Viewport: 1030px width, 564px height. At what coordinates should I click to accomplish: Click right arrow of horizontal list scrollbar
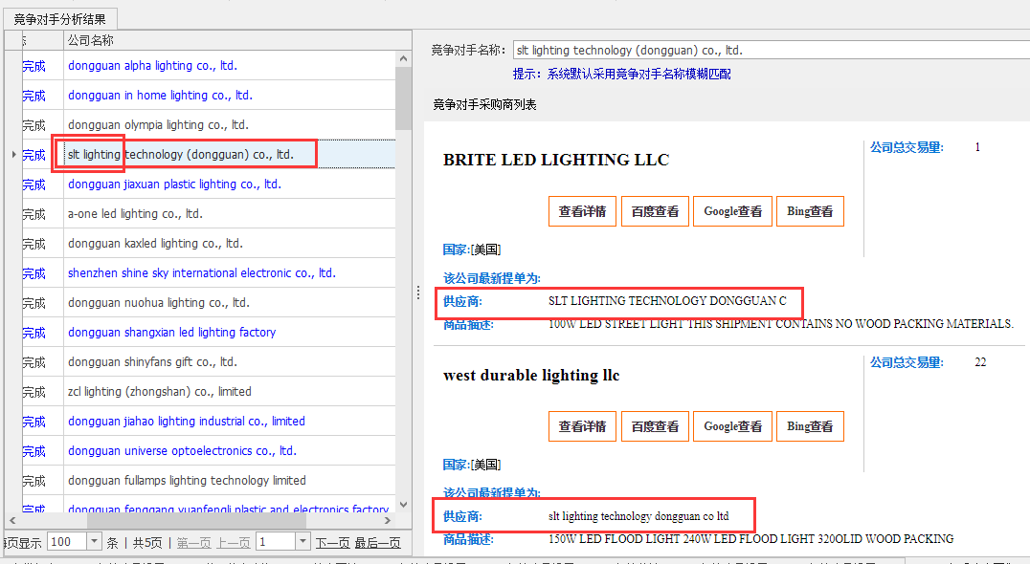388,520
